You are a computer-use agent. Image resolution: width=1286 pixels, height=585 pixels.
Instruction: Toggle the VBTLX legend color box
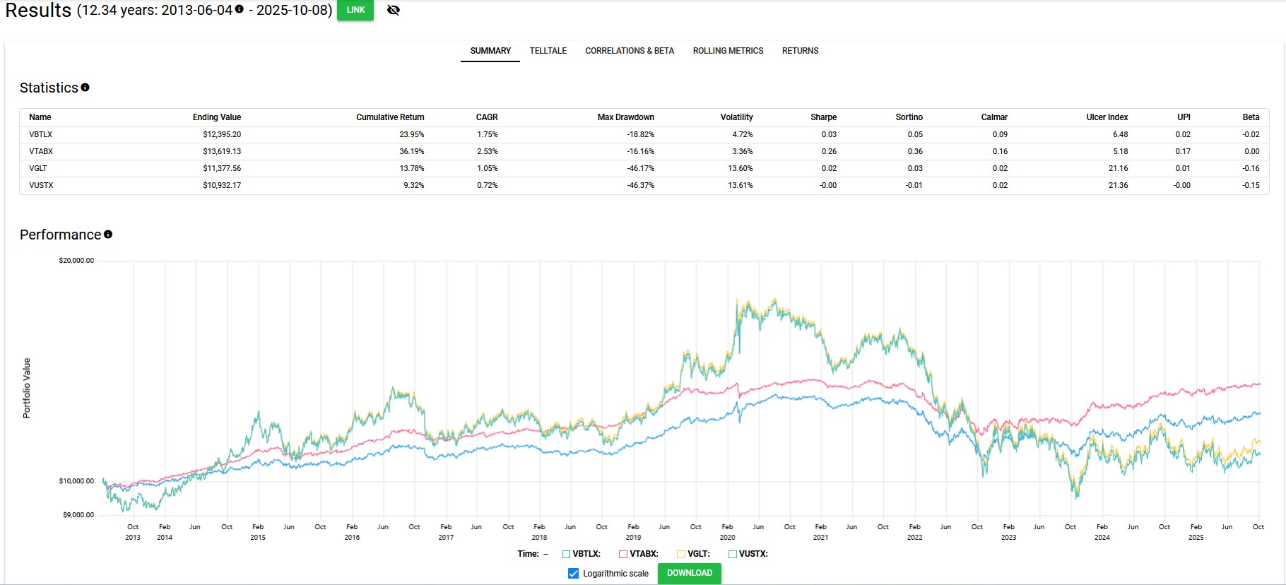point(566,554)
